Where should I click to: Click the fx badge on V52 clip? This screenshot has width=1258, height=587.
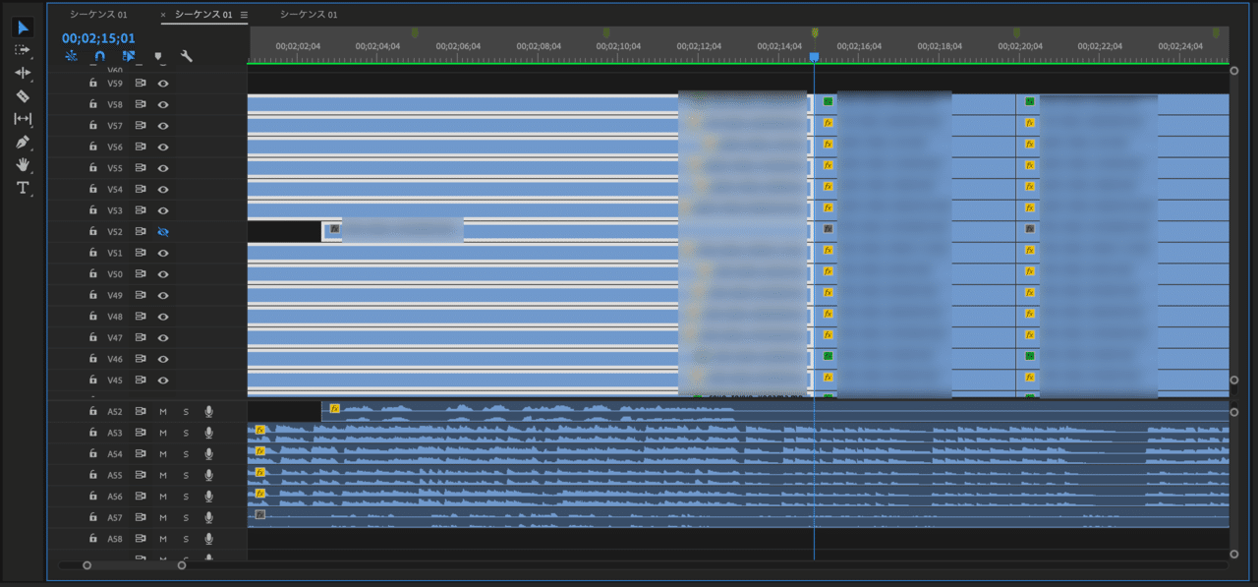tap(334, 229)
